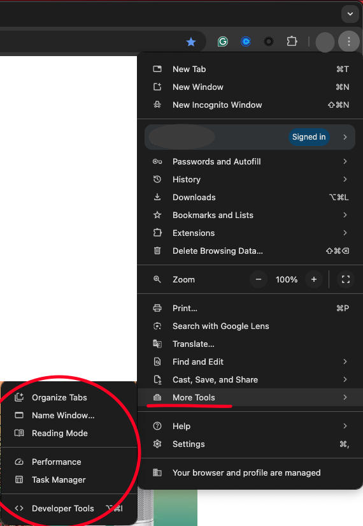This screenshot has width=363, height=526.
Task: Expand the History submenu arrow
Action: click(x=345, y=179)
